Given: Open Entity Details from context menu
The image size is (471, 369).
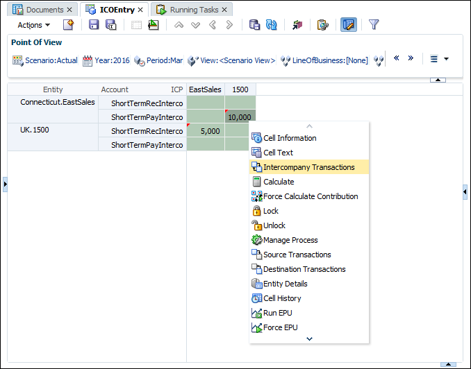Looking at the screenshot, I should pos(309,284).
